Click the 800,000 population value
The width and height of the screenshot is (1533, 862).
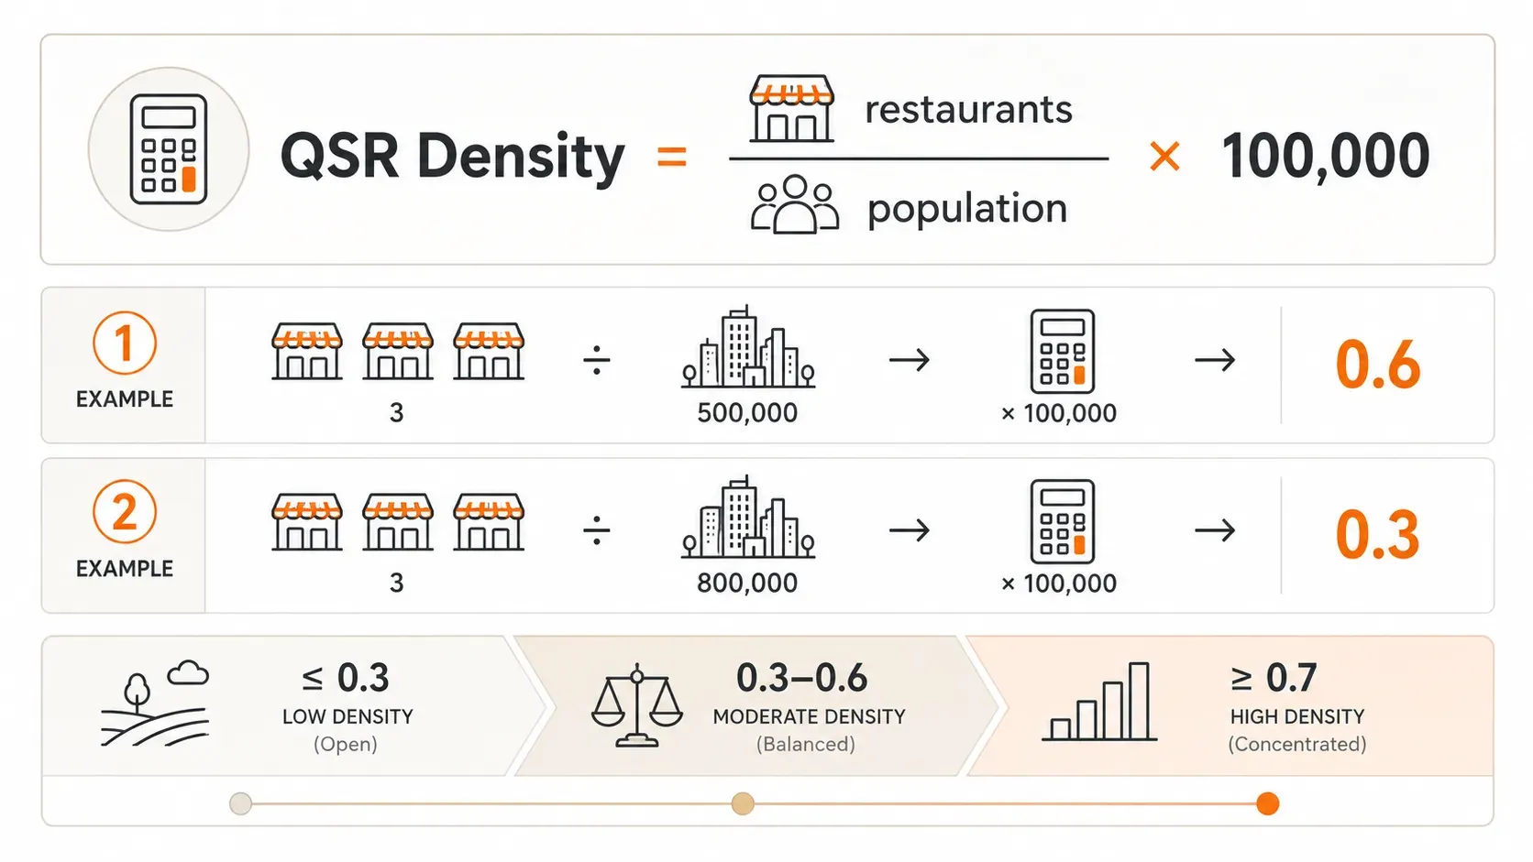click(x=747, y=583)
